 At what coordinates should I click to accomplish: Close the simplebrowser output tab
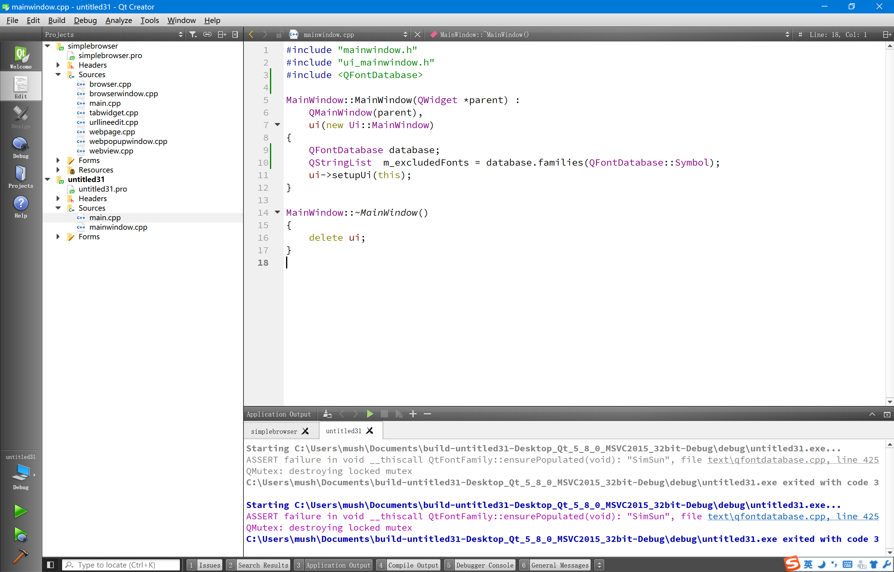(x=305, y=431)
